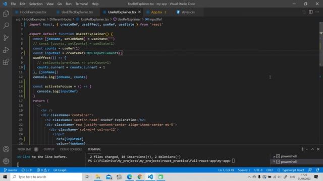Open the notifications bell icon

tap(317, 170)
